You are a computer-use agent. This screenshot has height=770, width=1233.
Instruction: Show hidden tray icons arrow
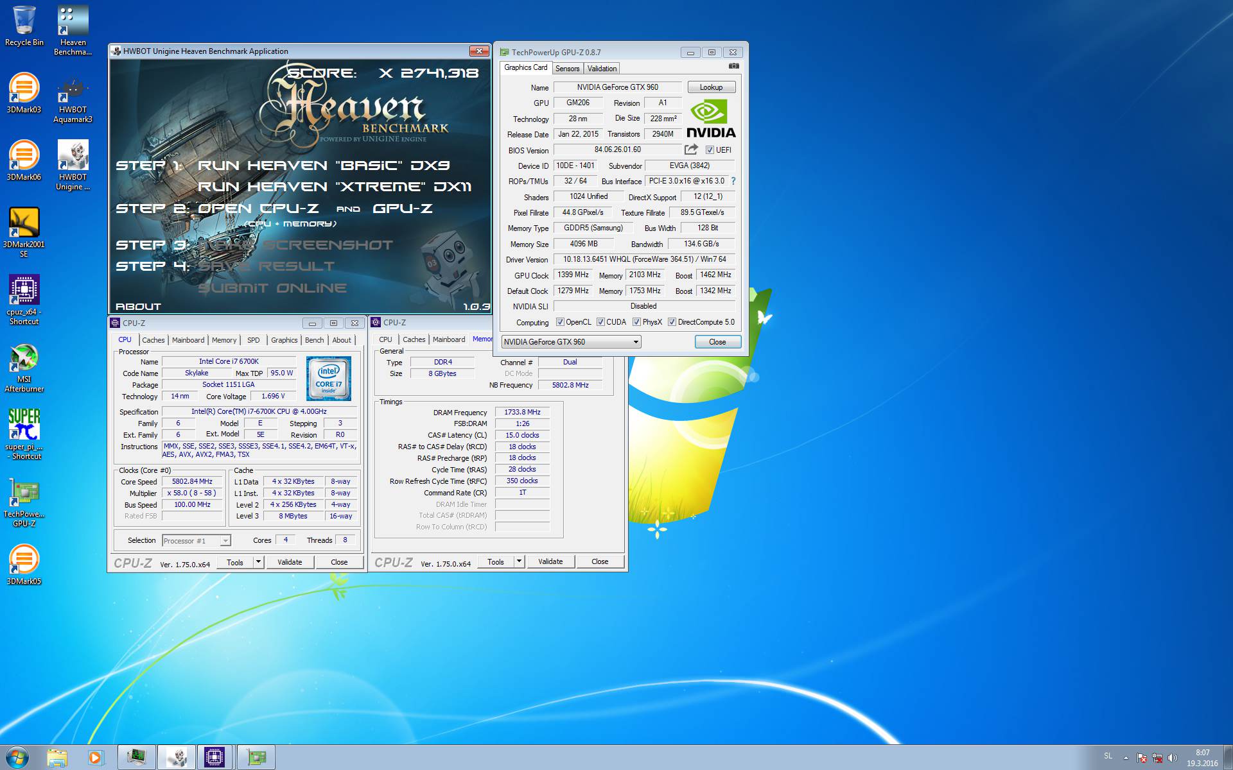click(x=1126, y=758)
